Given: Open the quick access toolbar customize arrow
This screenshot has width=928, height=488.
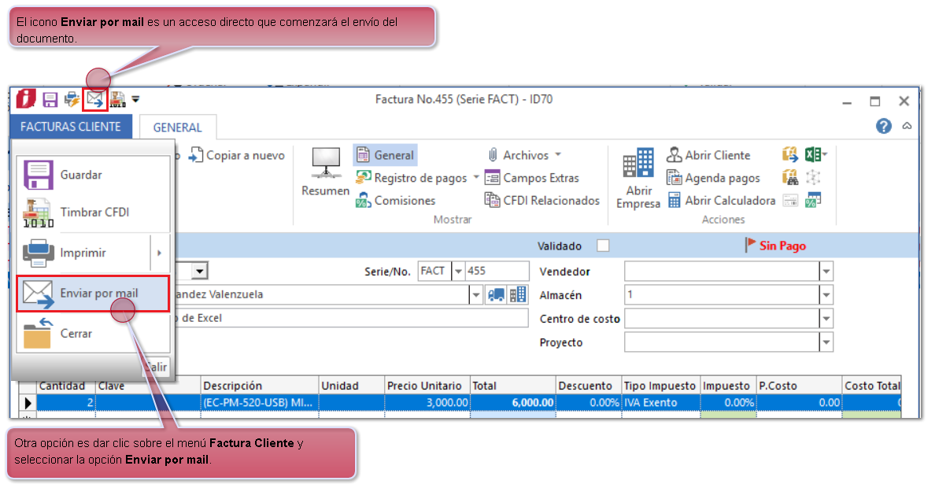Looking at the screenshot, I should pyautogui.click(x=135, y=99).
